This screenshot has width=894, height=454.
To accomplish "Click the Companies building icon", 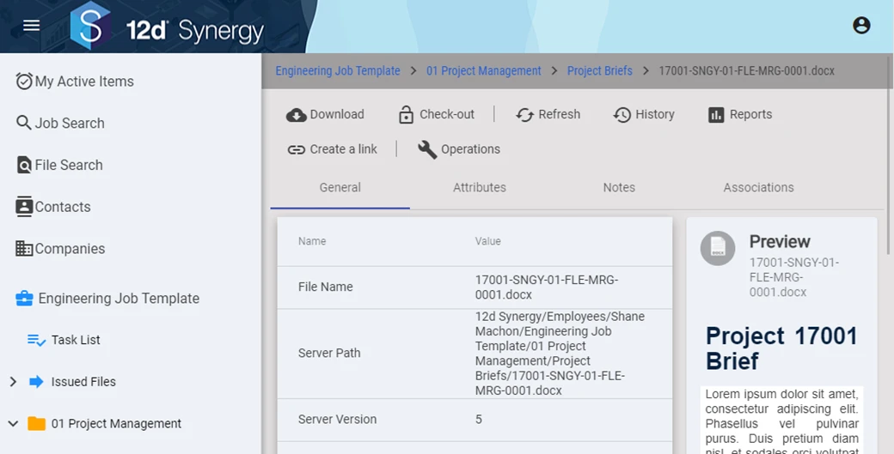I will tap(24, 249).
